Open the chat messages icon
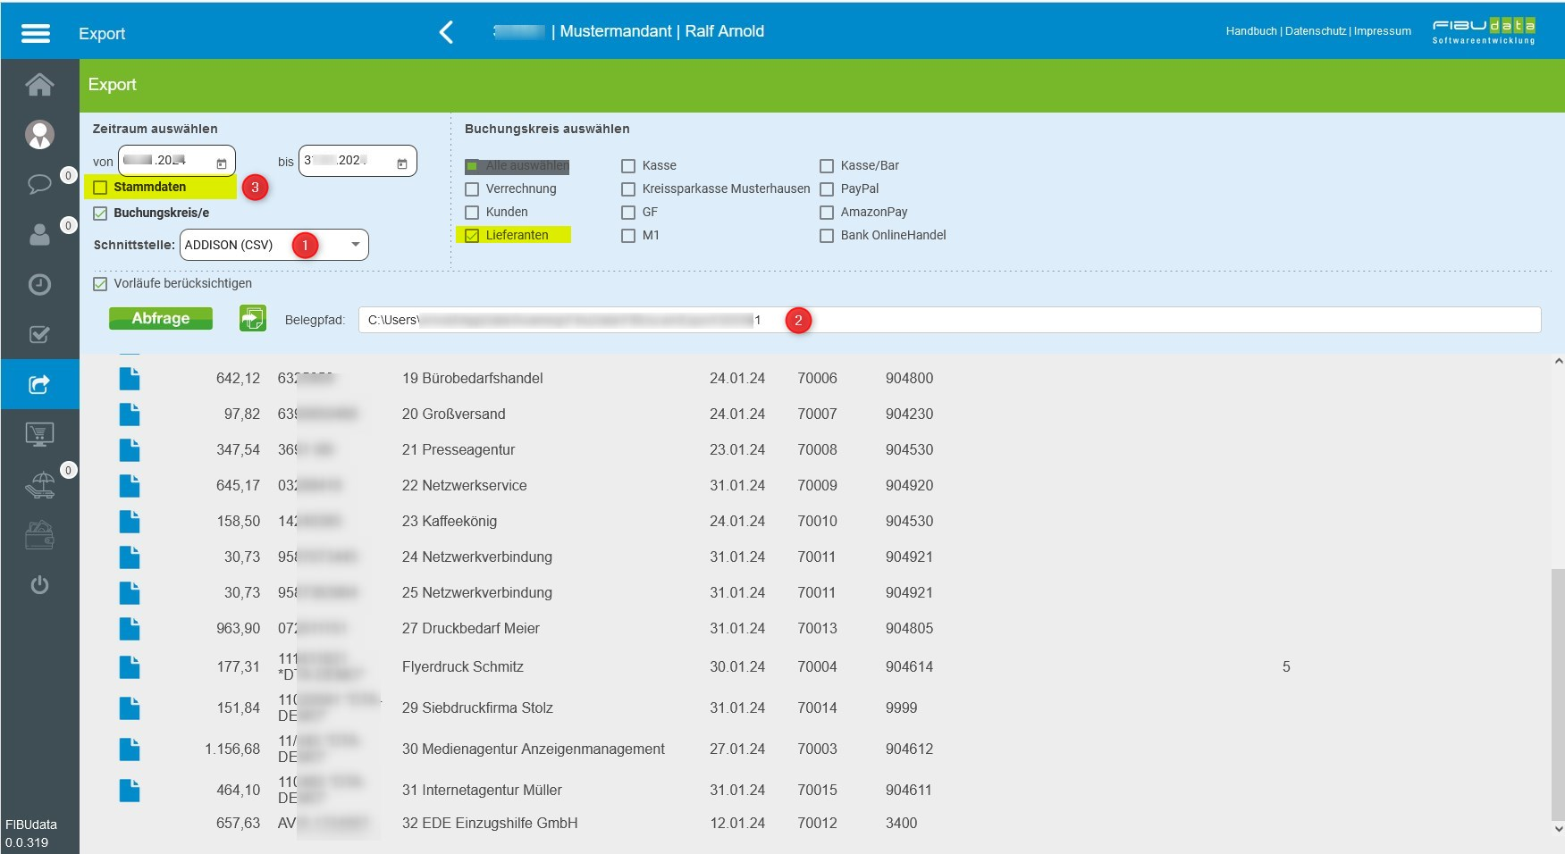 pos(39,184)
